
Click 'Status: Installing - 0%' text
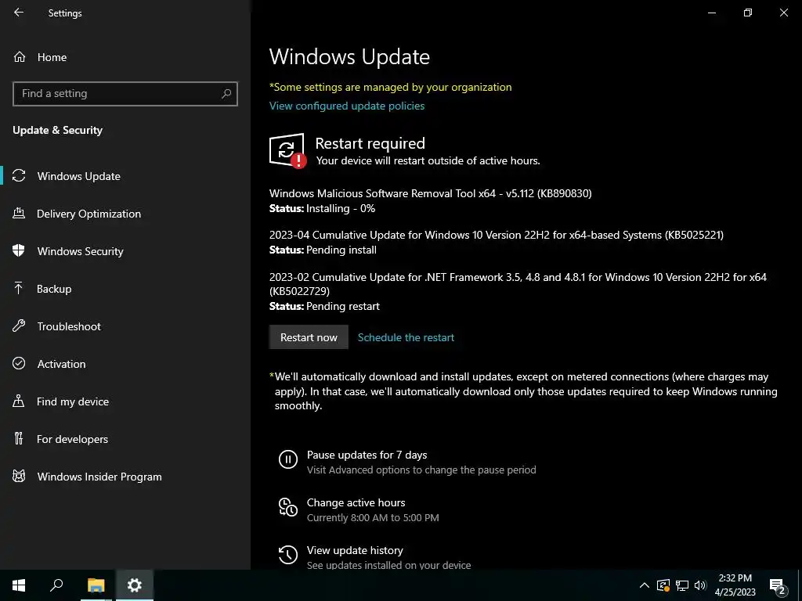pos(322,208)
